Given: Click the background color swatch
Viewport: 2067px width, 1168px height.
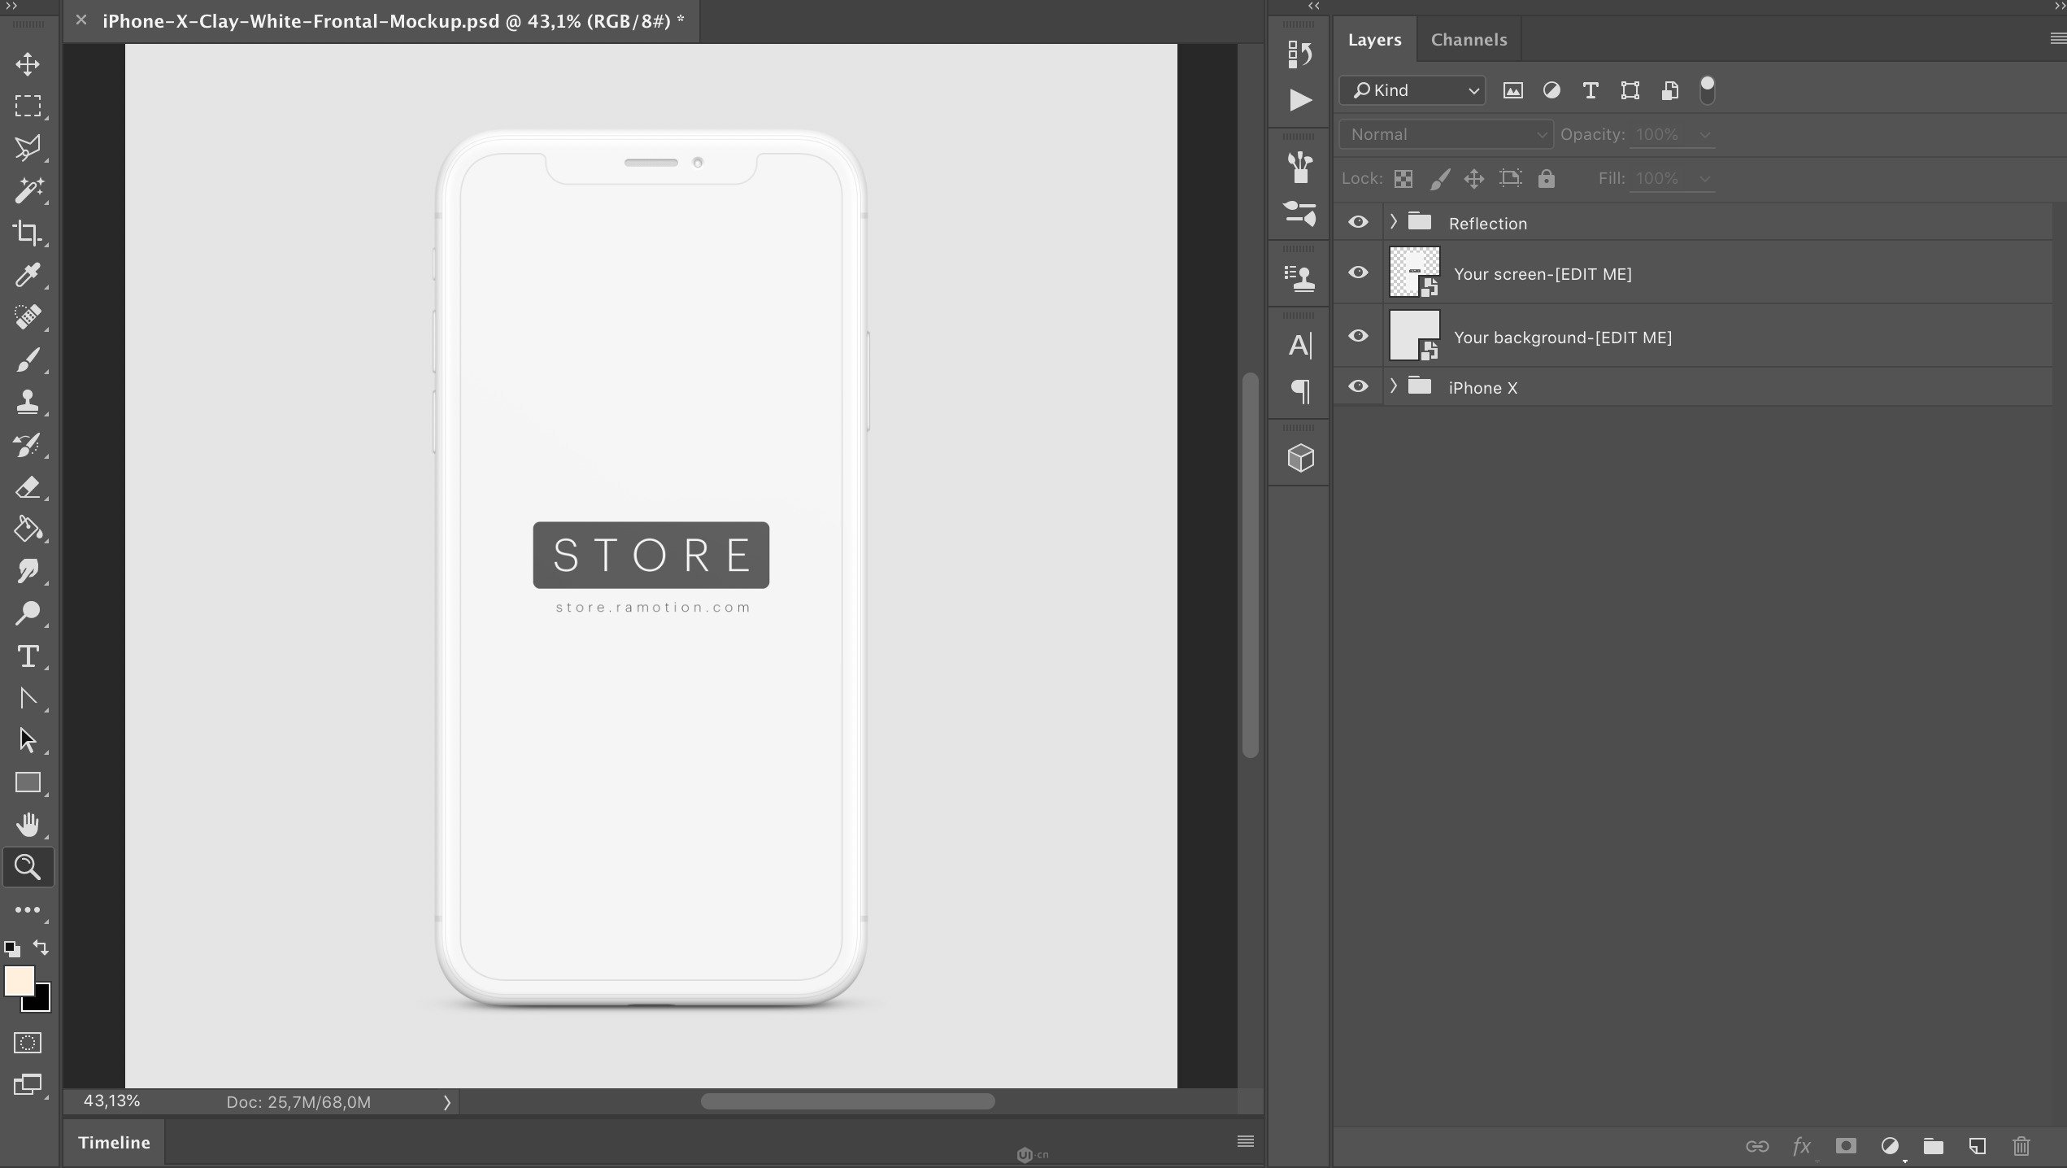Looking at the screenshot, I should [41, 1003].
